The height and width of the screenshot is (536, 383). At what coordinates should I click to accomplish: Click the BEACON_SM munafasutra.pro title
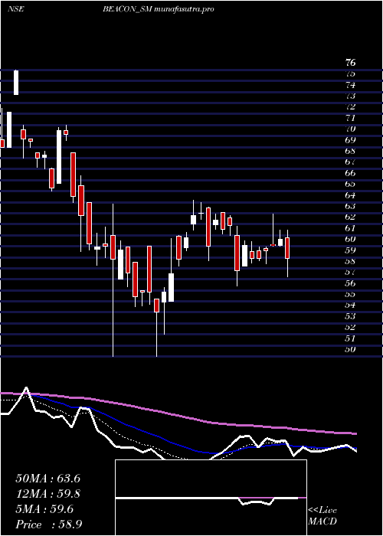click(159, 9)
